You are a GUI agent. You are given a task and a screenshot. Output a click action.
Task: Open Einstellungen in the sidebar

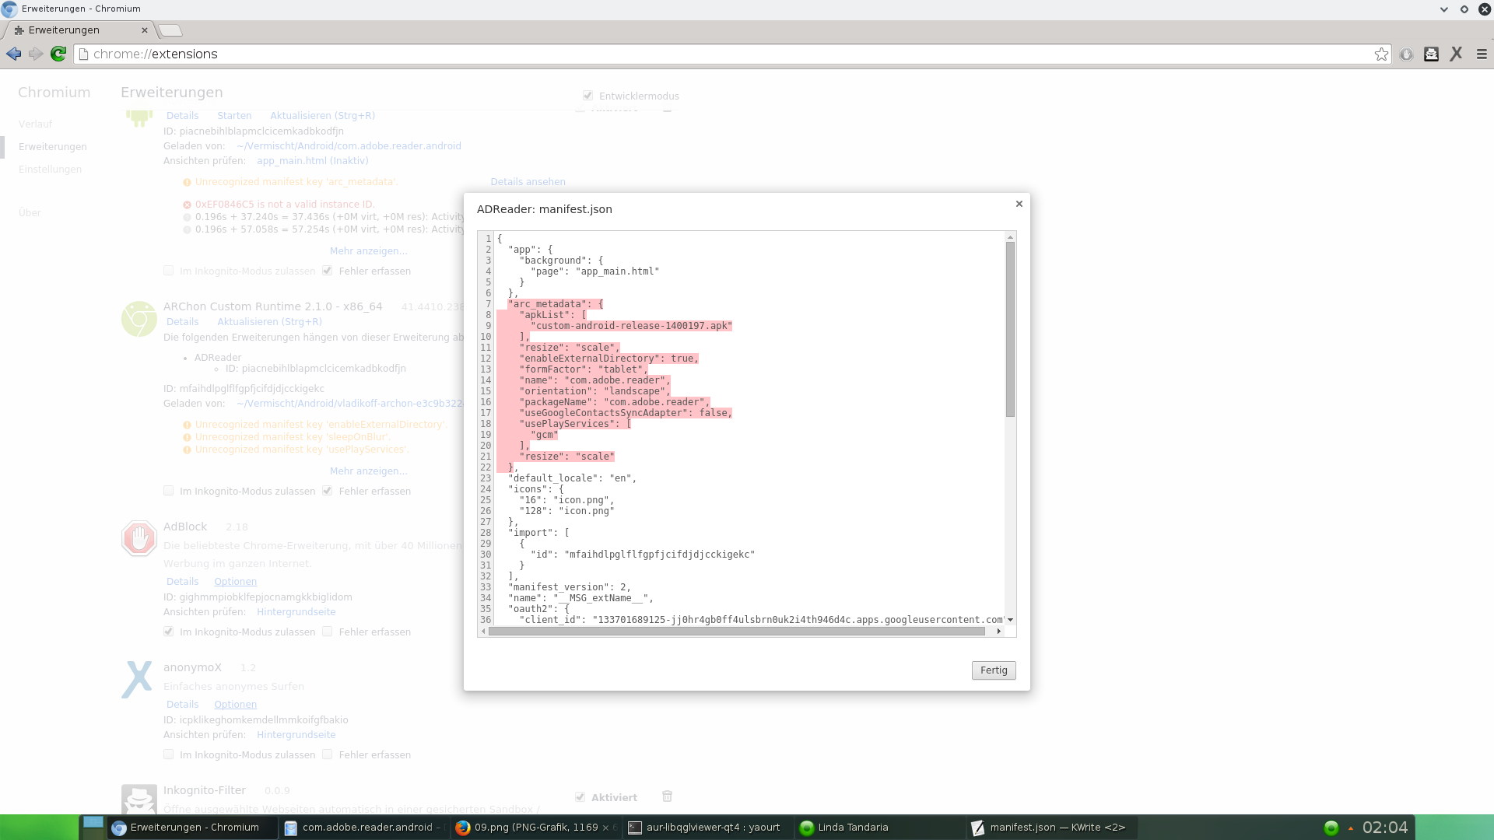coord(50,170)
